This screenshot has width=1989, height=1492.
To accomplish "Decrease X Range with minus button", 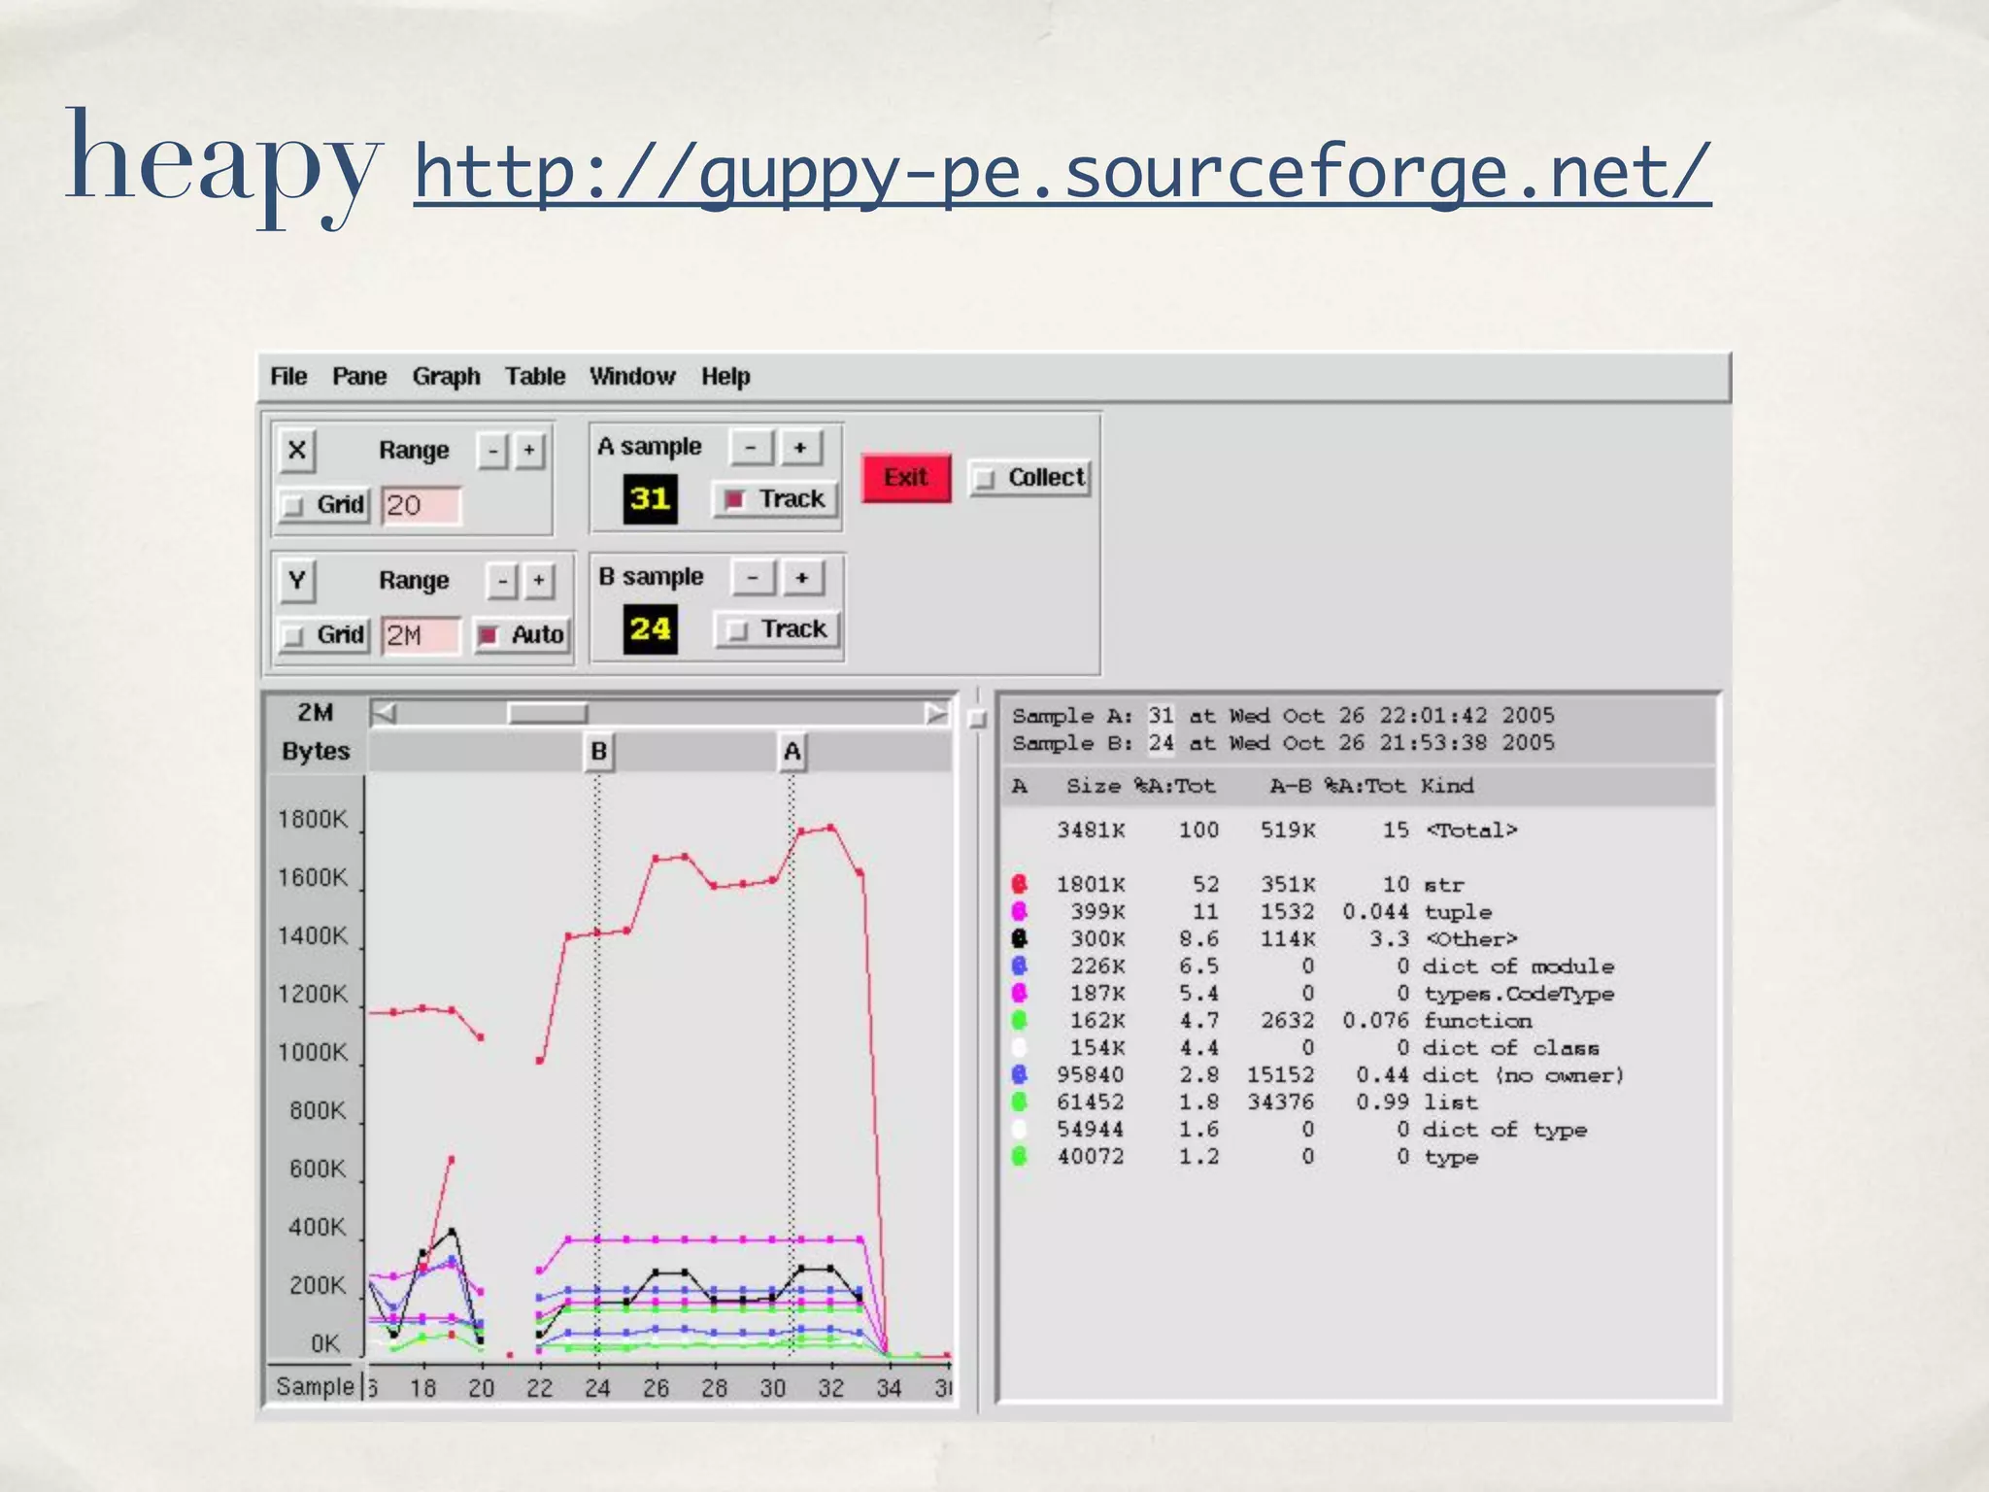I will coord(493,451).
